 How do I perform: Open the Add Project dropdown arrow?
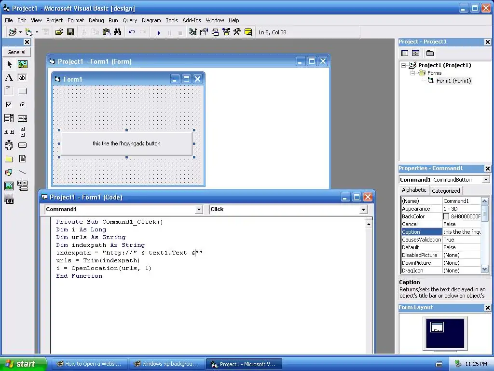pos(20,32)
